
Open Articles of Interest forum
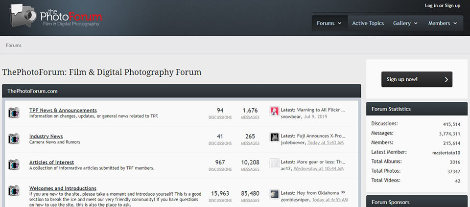(x=51, y=162)
